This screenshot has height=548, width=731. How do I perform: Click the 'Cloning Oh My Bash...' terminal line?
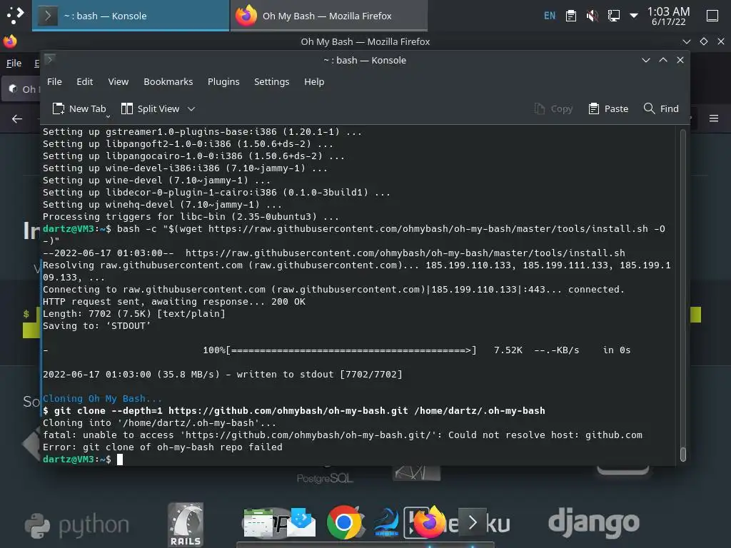103,398
